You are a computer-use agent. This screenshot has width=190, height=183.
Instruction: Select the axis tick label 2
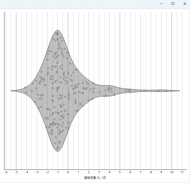89,172
